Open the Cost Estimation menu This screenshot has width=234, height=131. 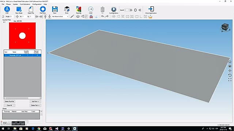[25, 4]
